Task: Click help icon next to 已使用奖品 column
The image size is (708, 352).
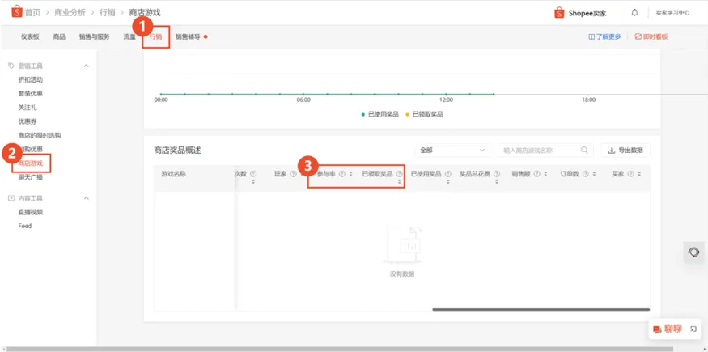Action: coord(448,174)
